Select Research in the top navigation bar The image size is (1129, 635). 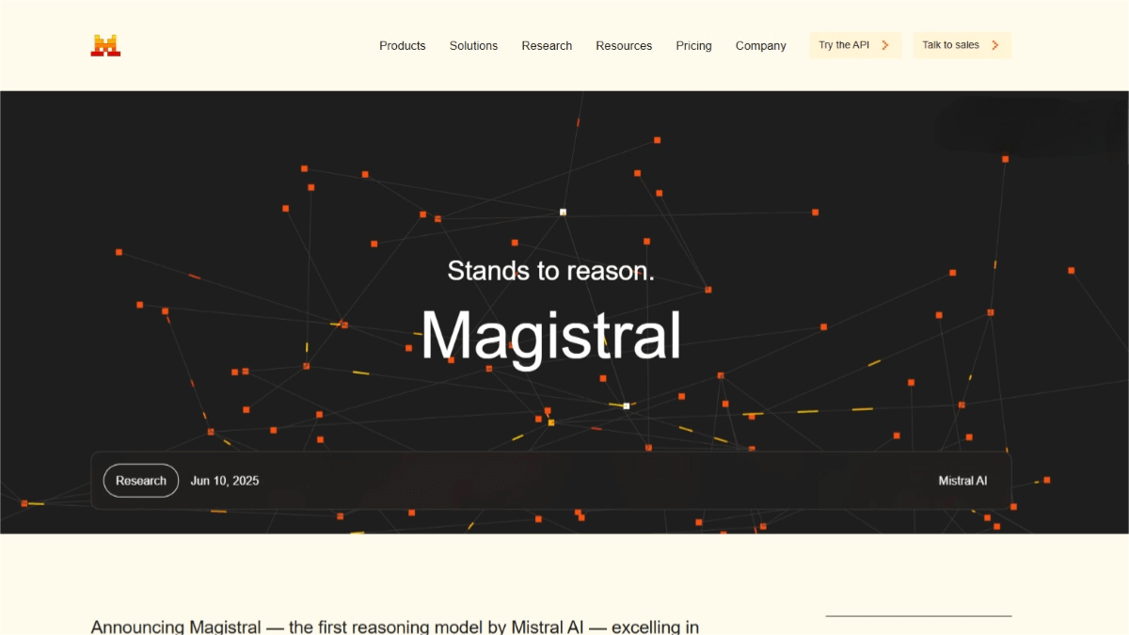point(547,45)
